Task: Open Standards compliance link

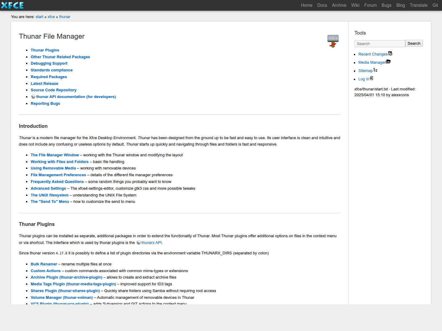Action: pyautogui.click(x=52, y=70)
